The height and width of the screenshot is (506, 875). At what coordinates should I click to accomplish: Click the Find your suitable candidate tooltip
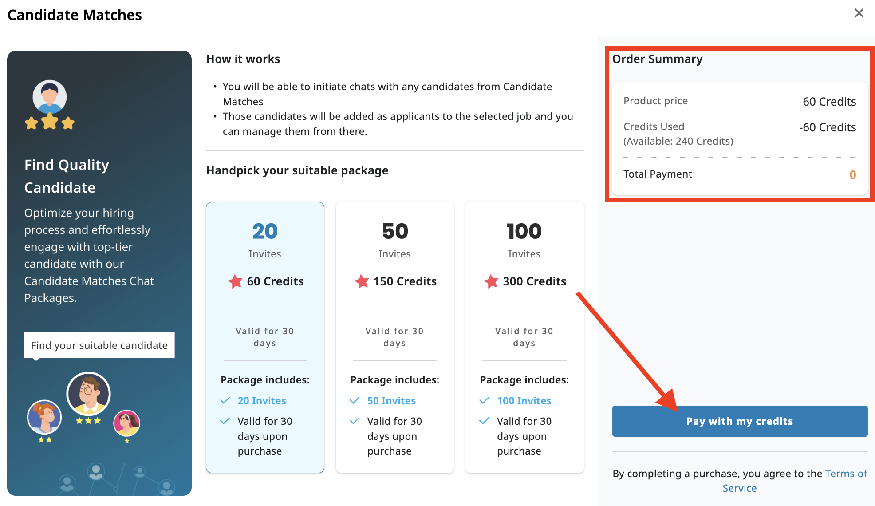(99, 345)
